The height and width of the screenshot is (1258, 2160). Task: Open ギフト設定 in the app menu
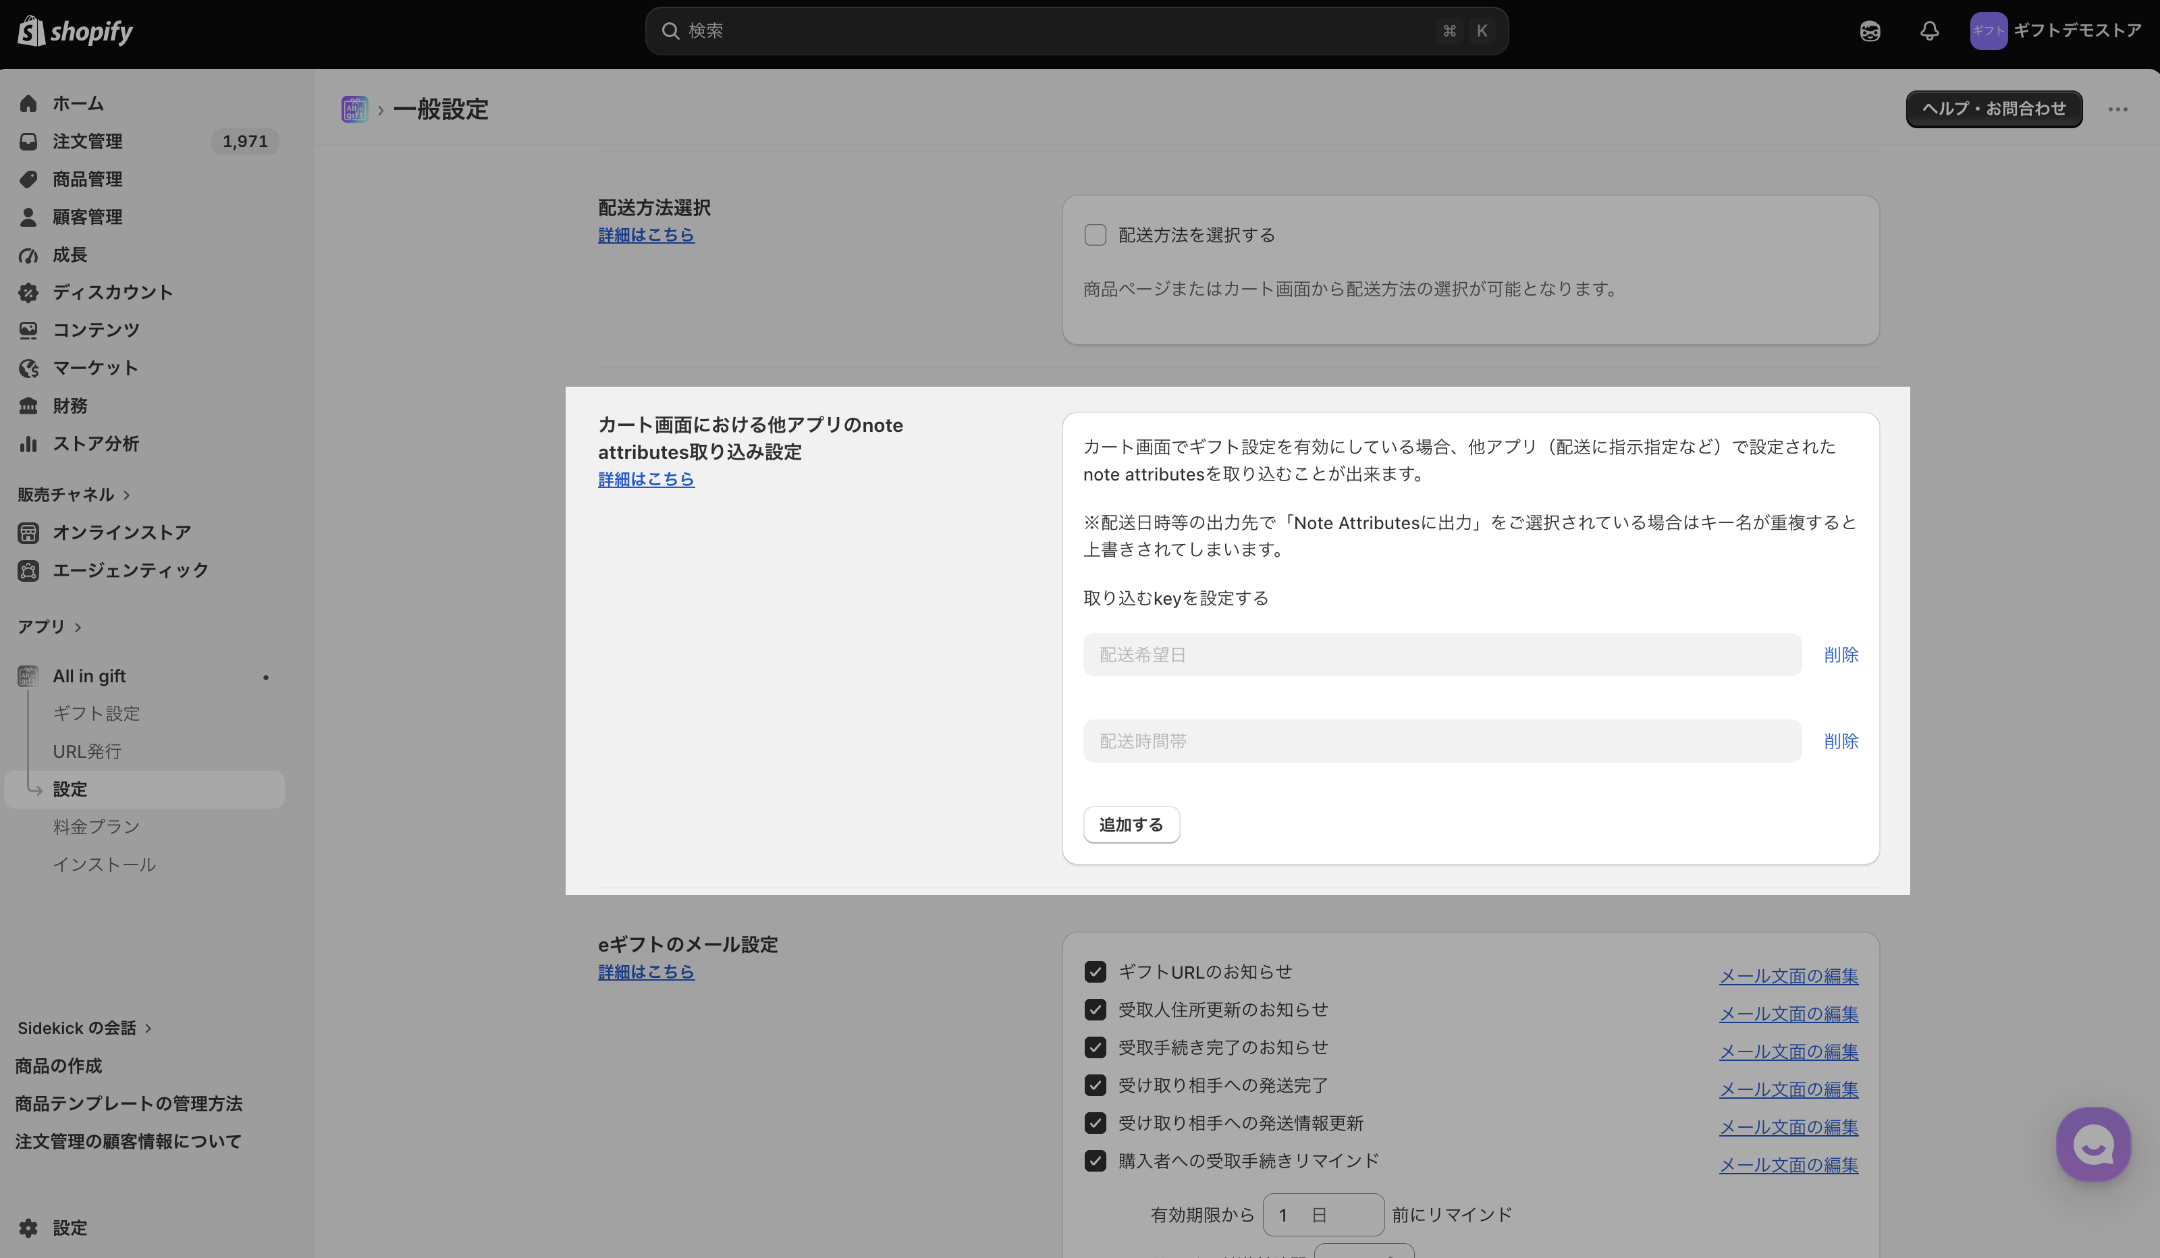click(96, 713)
